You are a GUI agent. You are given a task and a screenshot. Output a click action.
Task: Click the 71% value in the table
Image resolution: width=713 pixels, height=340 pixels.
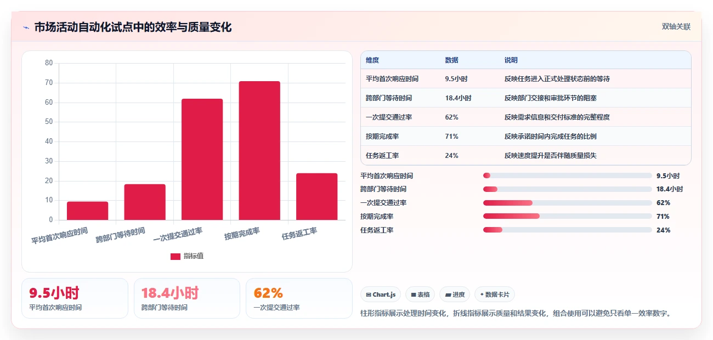(452, 137)
